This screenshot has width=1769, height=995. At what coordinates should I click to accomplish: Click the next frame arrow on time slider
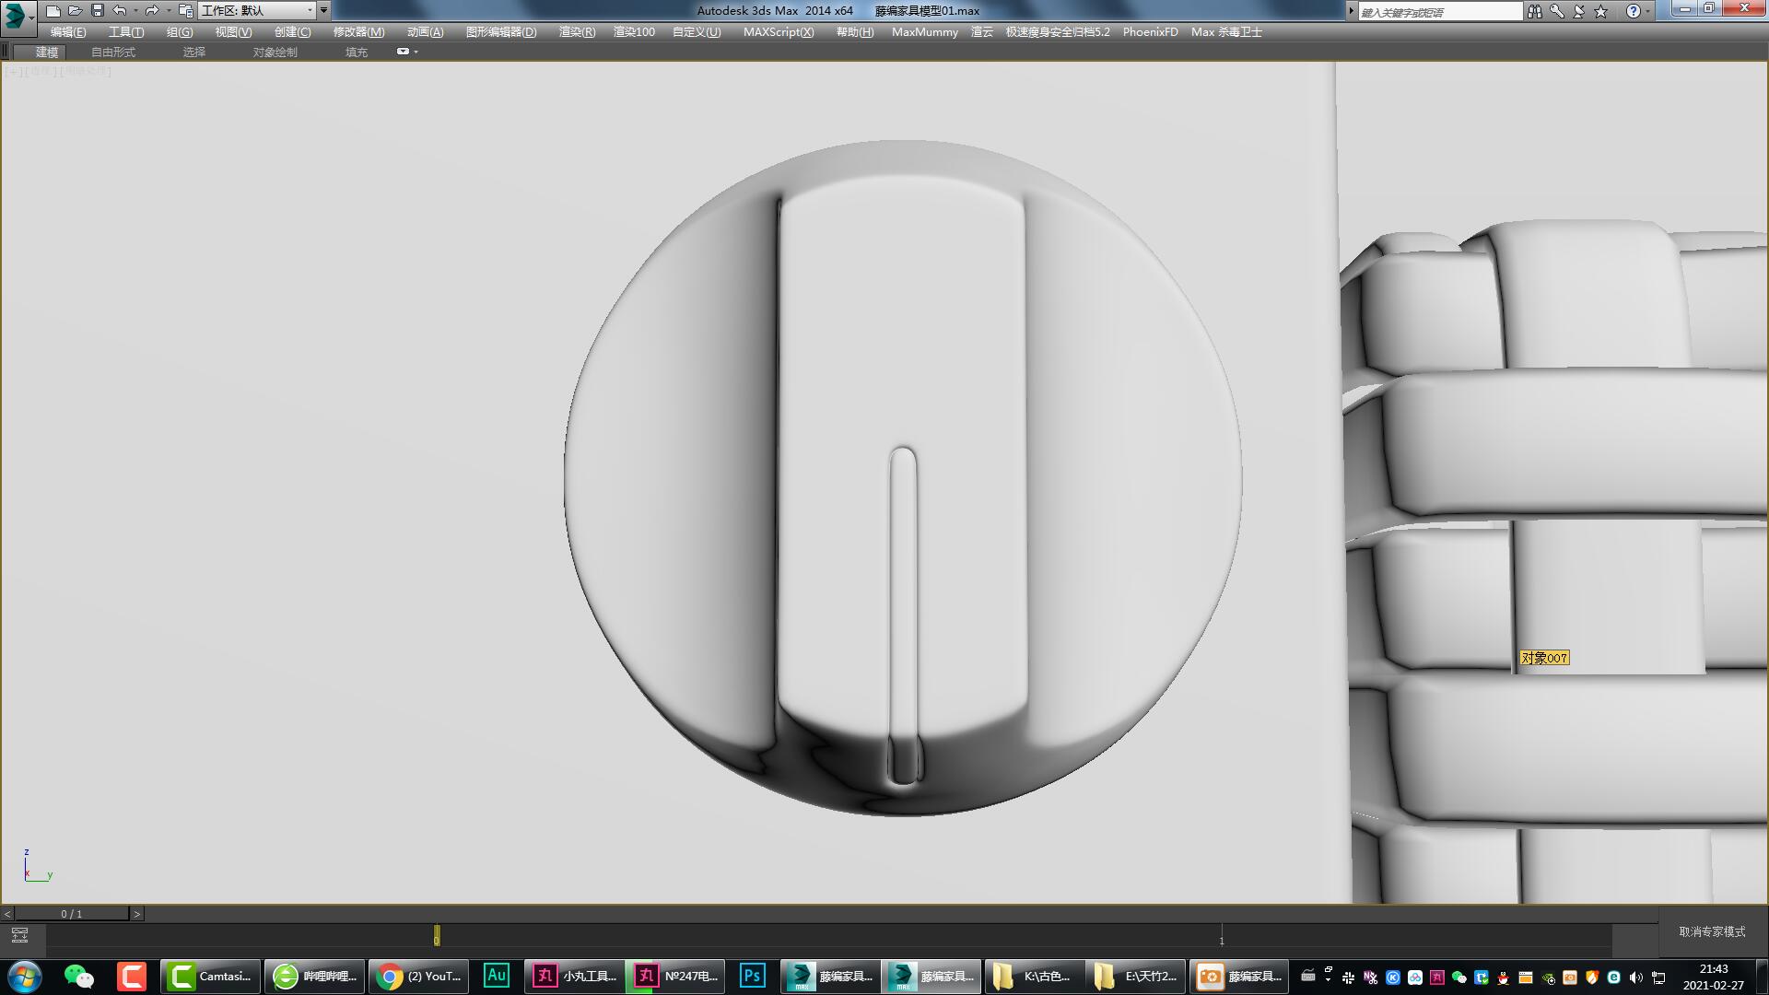[x=136, y=914]
